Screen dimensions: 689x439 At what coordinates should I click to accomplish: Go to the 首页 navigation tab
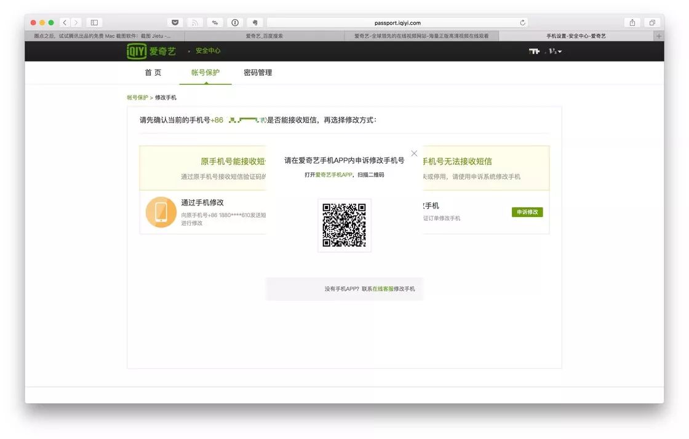153,73
